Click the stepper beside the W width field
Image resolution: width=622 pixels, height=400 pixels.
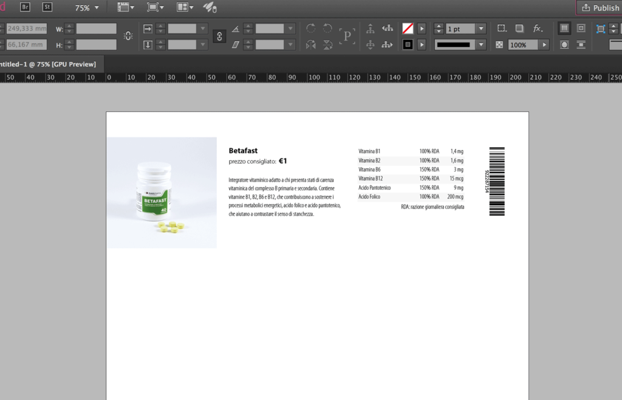pyautogui.click(x=69, y=29)
